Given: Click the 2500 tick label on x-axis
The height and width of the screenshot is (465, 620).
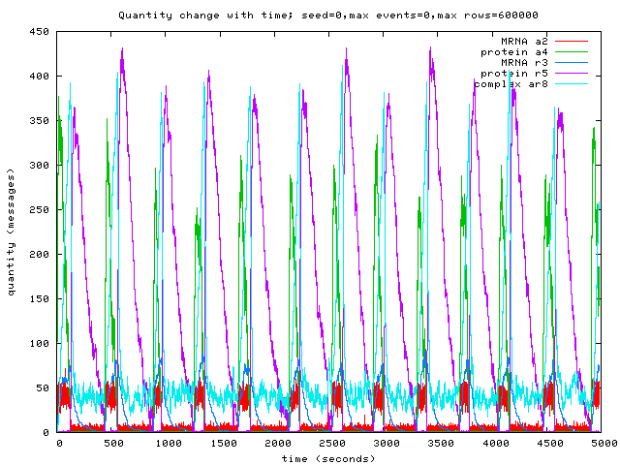Looking at the screenshot, I should point(330,443).
